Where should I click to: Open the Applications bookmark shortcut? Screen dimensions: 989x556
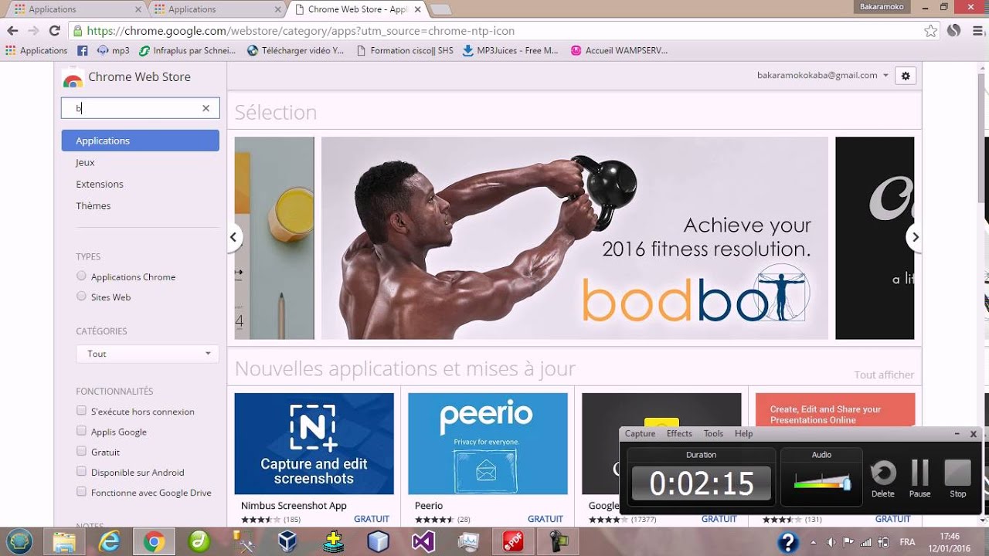click(x=37, y=51)
